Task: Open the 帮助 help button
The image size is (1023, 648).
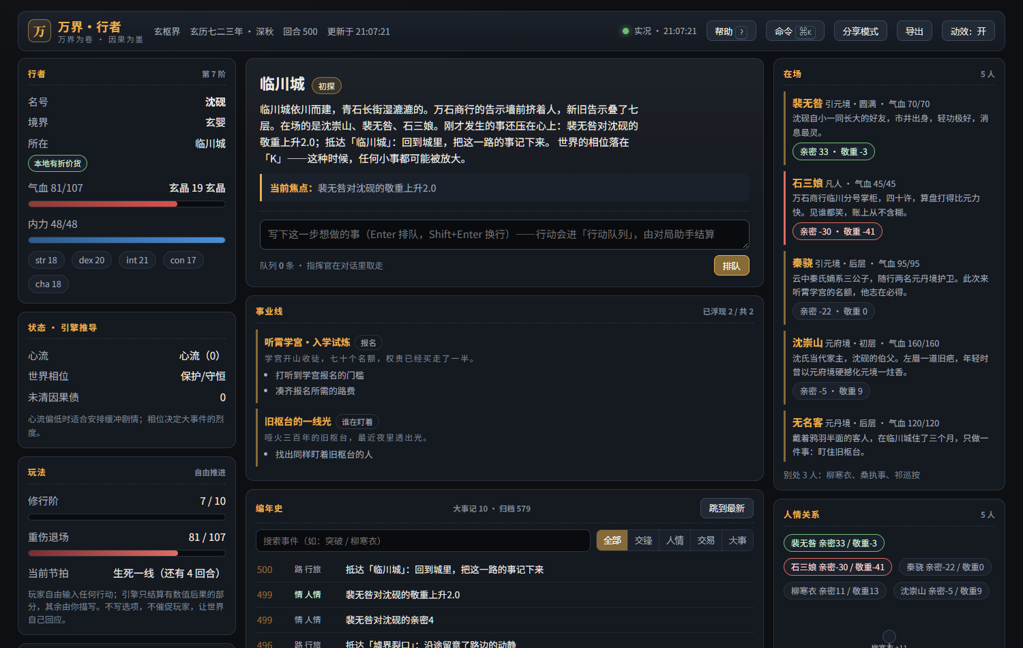Action: (731, 31)
